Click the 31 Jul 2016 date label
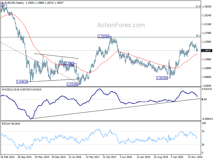This screenshot has height=160, width=213. tap(75, 157)
